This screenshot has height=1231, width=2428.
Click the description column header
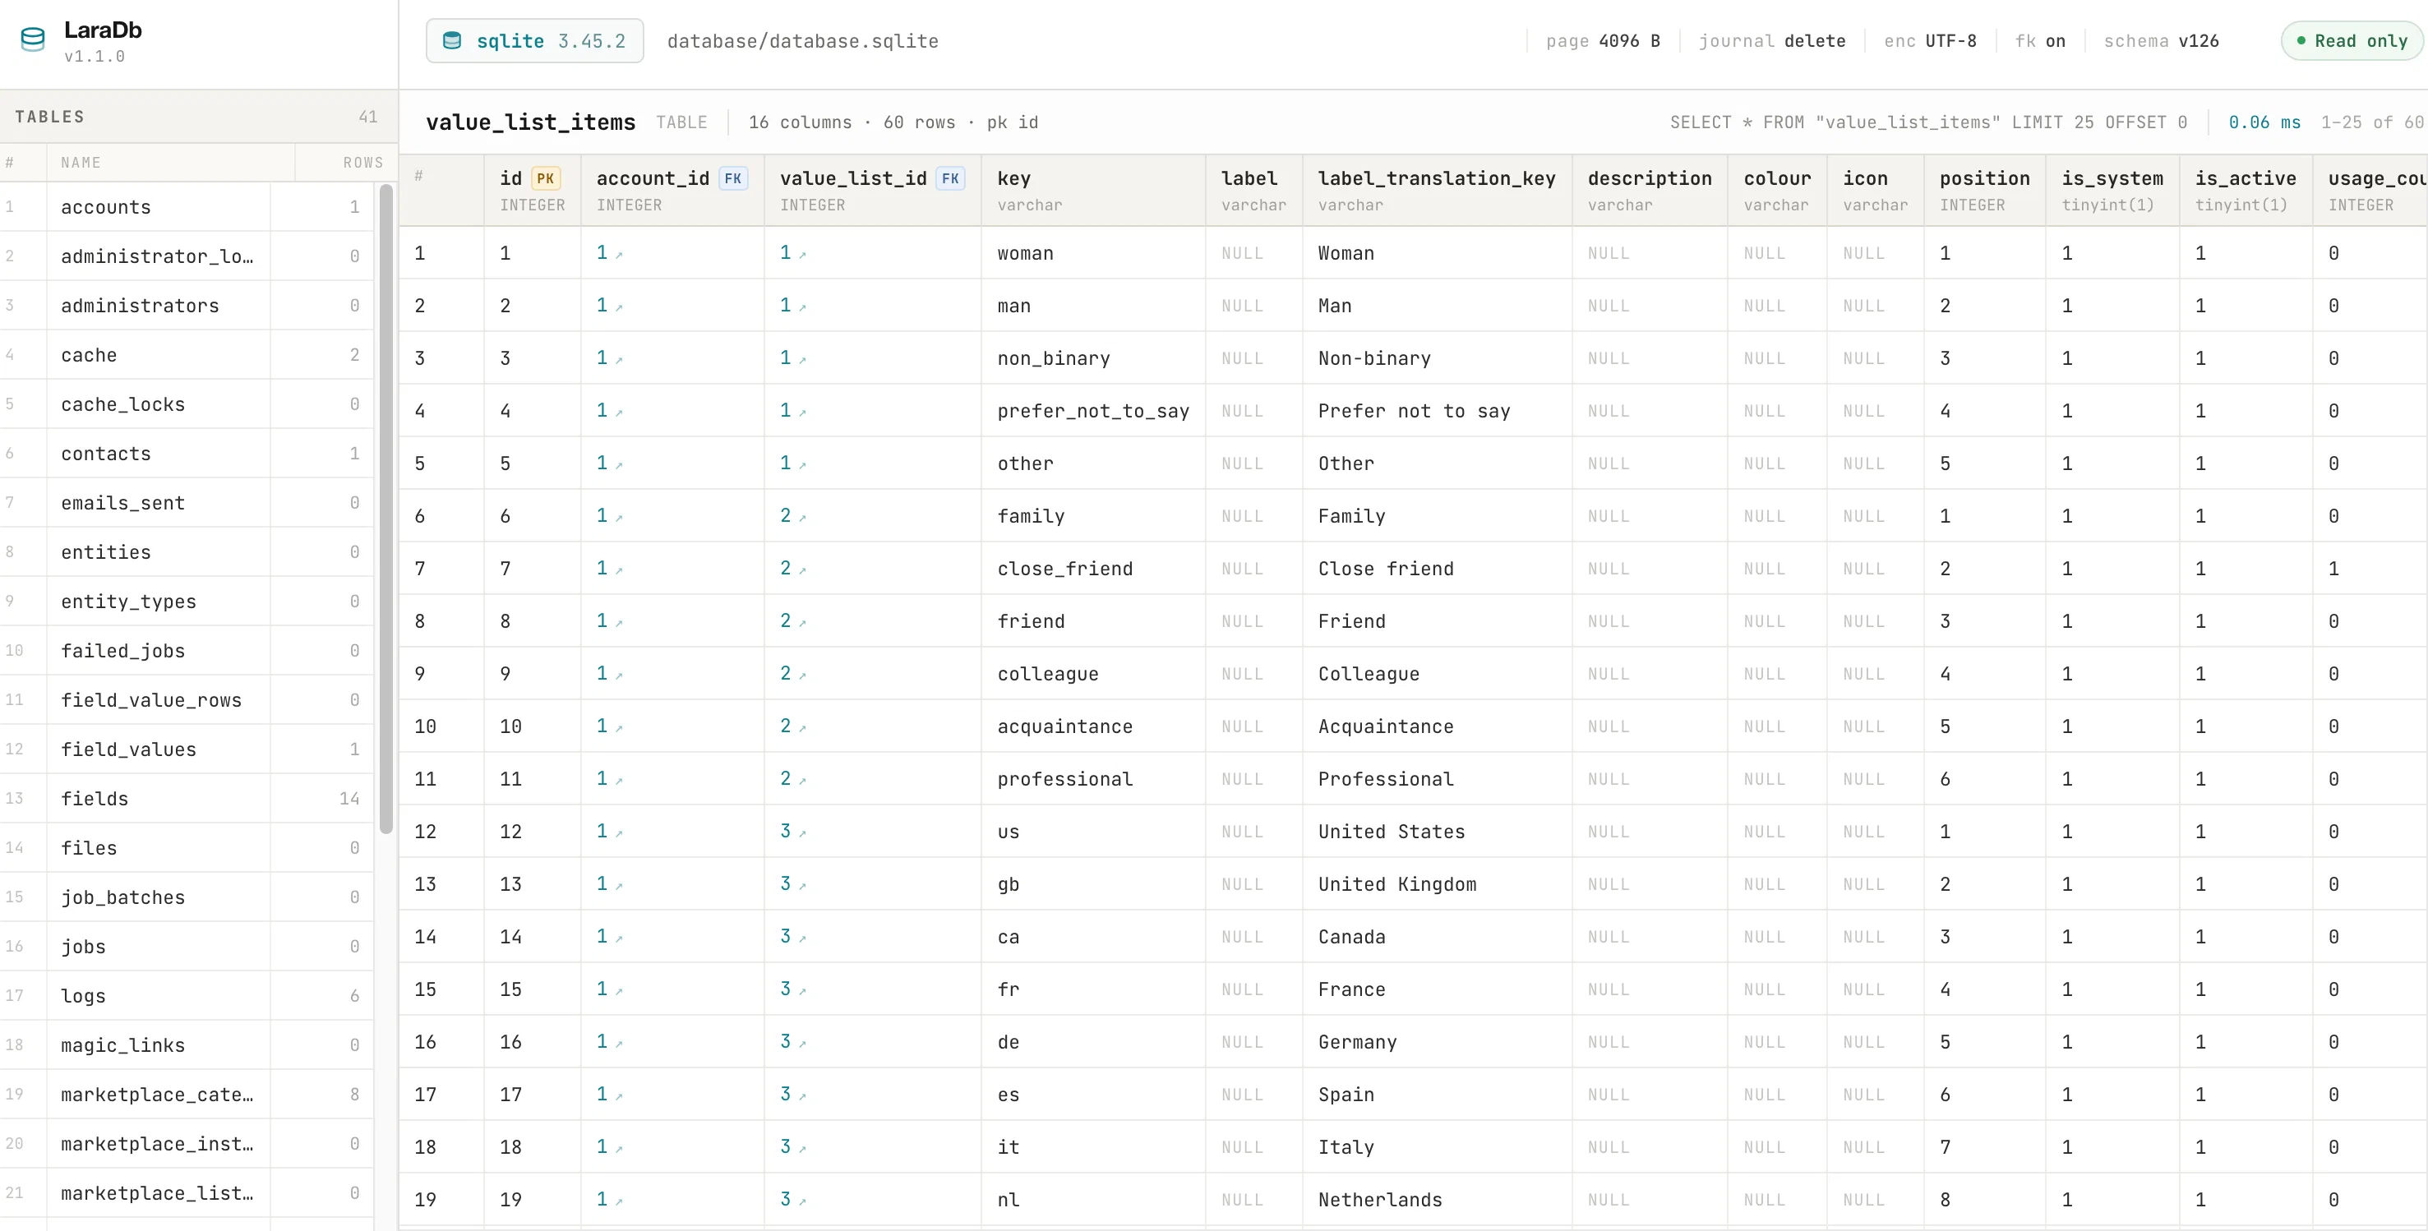click(1650, 191)
